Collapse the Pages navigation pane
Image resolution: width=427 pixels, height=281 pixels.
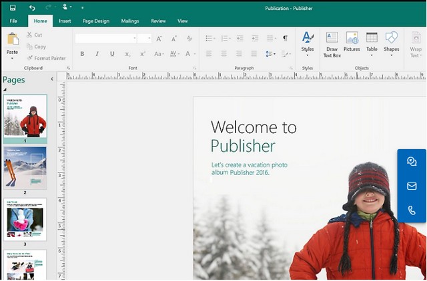pyautogui.click(x=52, y=80)
